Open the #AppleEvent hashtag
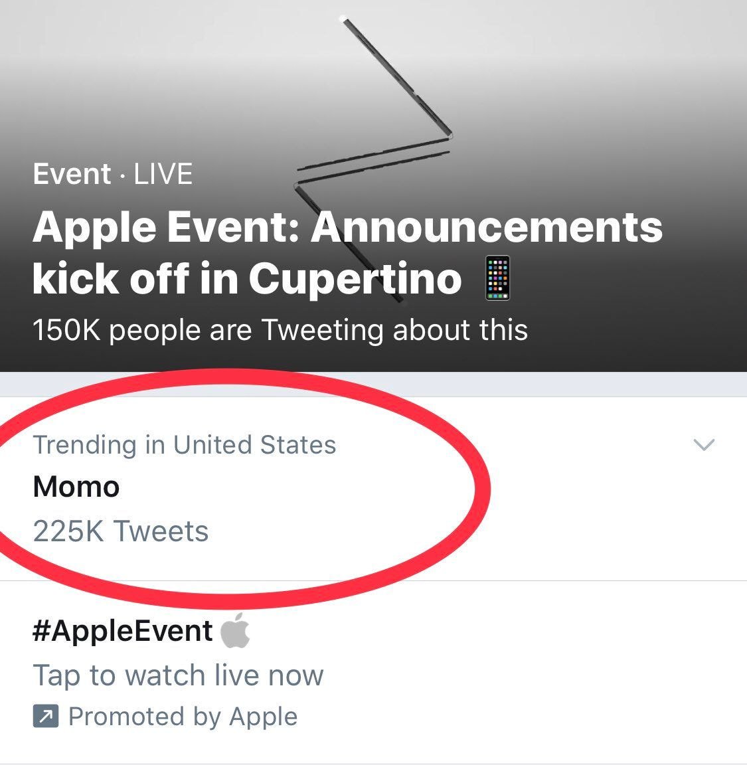The image size is (747, 777). tap(123, 631)
